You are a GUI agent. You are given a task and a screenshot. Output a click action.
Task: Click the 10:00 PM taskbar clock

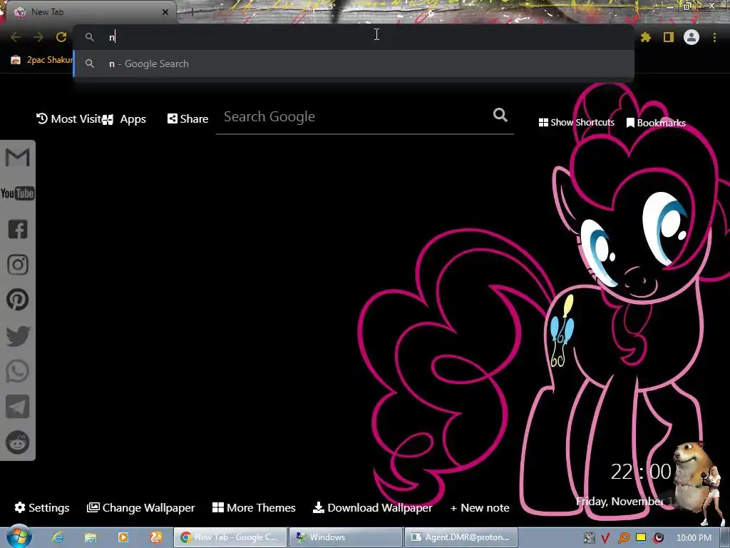click(x=694, y=538)
